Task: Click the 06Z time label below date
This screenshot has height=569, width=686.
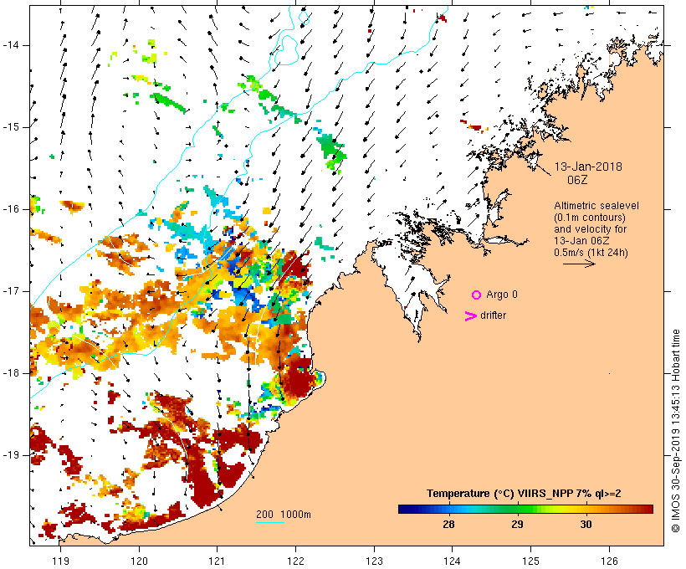Action: 577,180
